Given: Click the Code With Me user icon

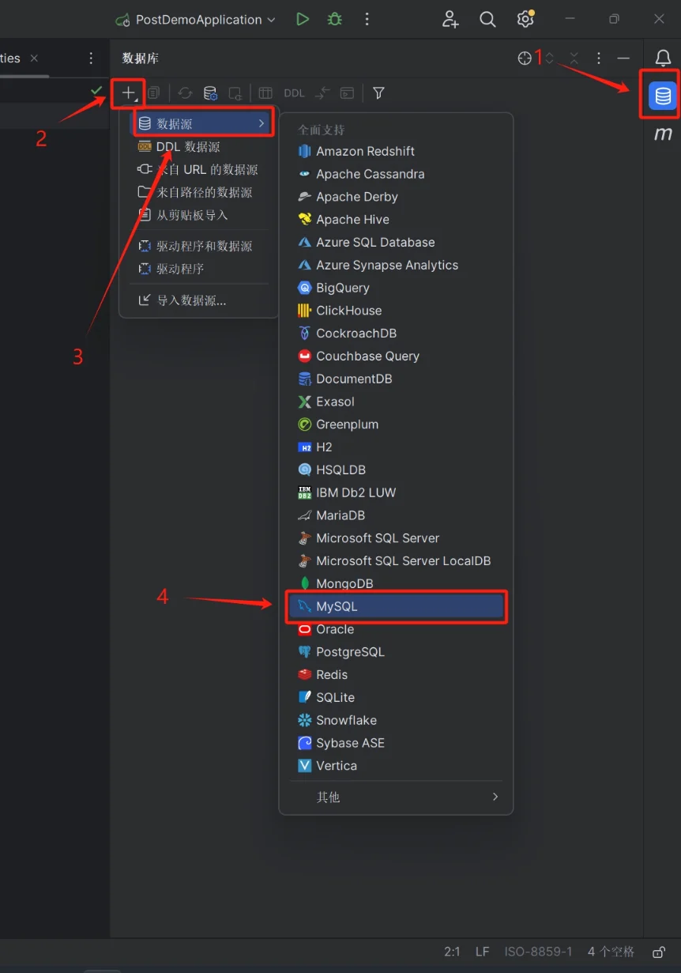Looking at the screenshot, I should pyautogui.click(x=450, y=20).
